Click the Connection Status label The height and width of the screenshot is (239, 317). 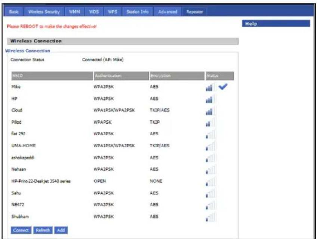click(27, 60)
